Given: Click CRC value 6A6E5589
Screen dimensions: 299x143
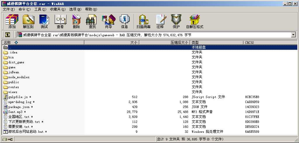Looking at the screenshot, I should point(252,132).
